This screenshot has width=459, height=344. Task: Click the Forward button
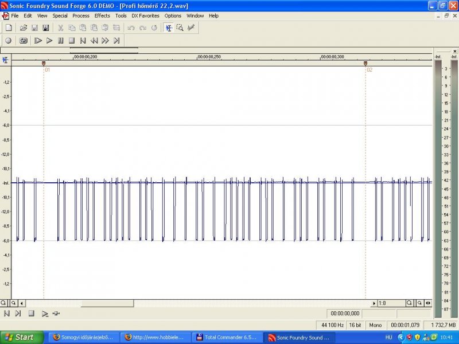click(x=105, y=41)
